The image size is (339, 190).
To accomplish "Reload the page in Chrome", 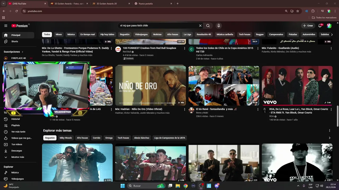I will click(16, 11).
